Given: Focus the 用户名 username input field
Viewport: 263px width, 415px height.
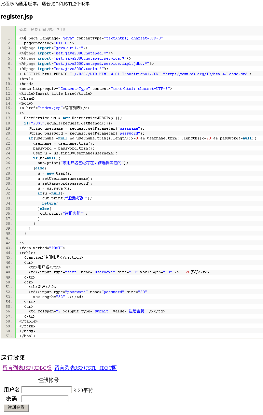Looking at the screenshot, I should pos(47,390).
